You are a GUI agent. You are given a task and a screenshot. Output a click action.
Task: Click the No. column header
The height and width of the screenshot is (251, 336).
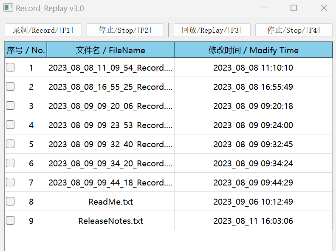[25, 50]
